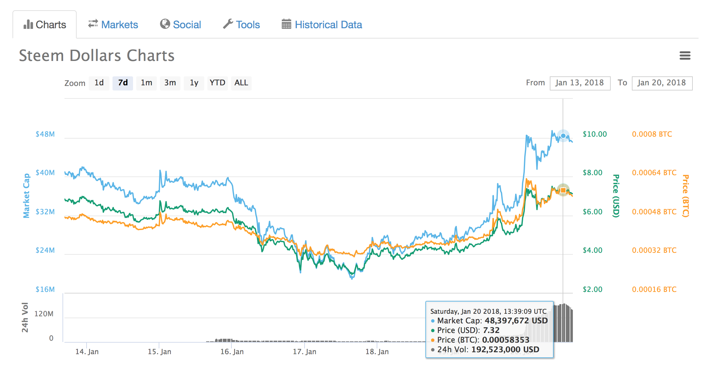Click the 0.00048 BTC axis label
This screenshot has height=367, width=712.
tap(654, 212)
